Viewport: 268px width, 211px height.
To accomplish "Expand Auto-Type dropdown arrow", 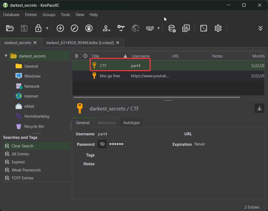I will click(158, 28).
